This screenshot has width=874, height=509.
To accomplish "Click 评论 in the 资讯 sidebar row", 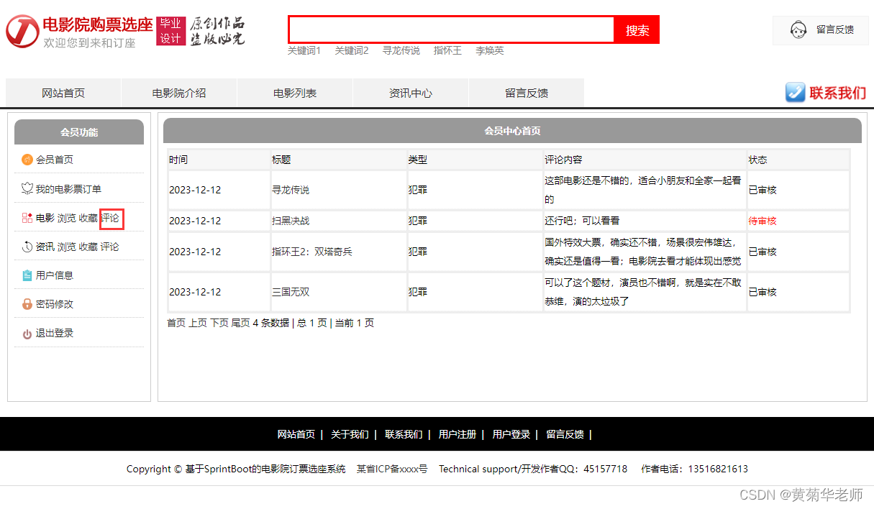I will 110,247.
